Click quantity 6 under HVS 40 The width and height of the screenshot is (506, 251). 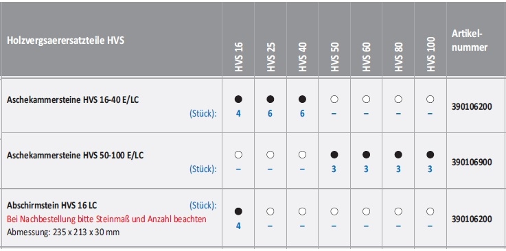302,114
